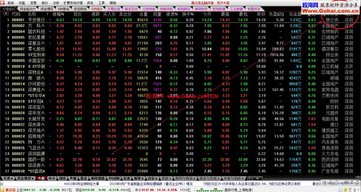Select the AH对照 bottom tab
Screen dimensions: 361x192
tap(114, 178)
